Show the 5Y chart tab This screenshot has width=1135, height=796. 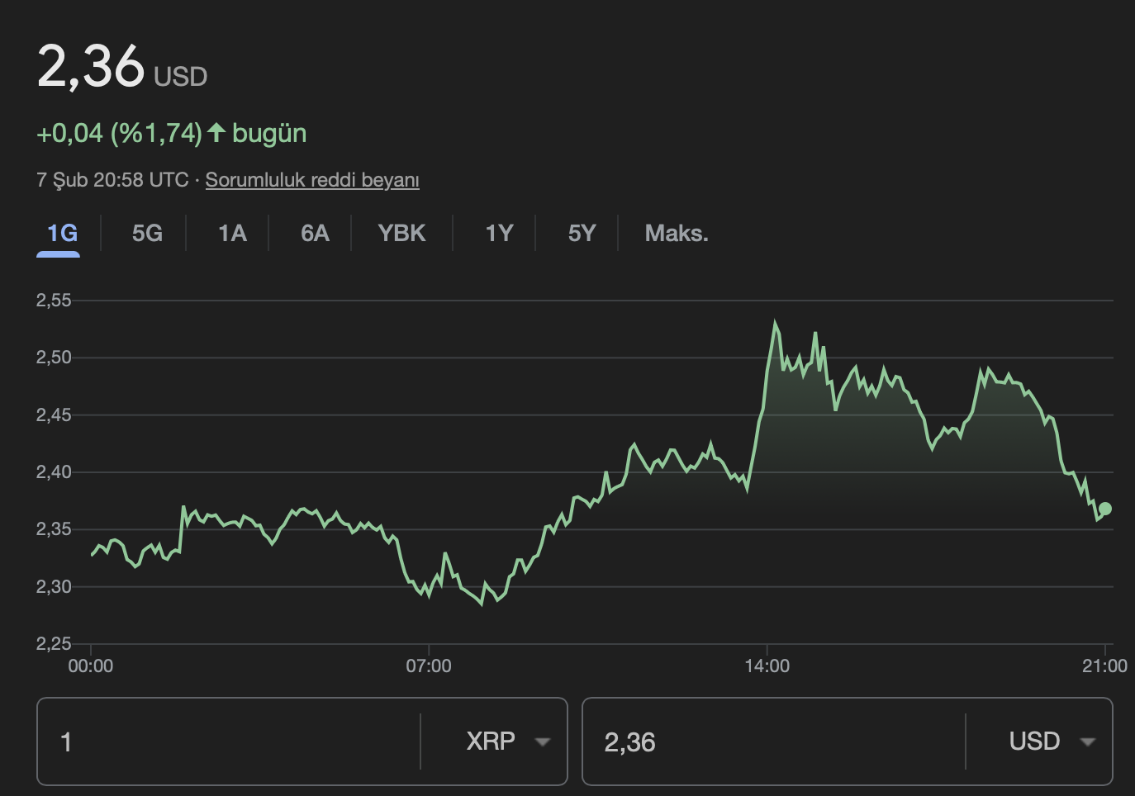coord(582,233)
